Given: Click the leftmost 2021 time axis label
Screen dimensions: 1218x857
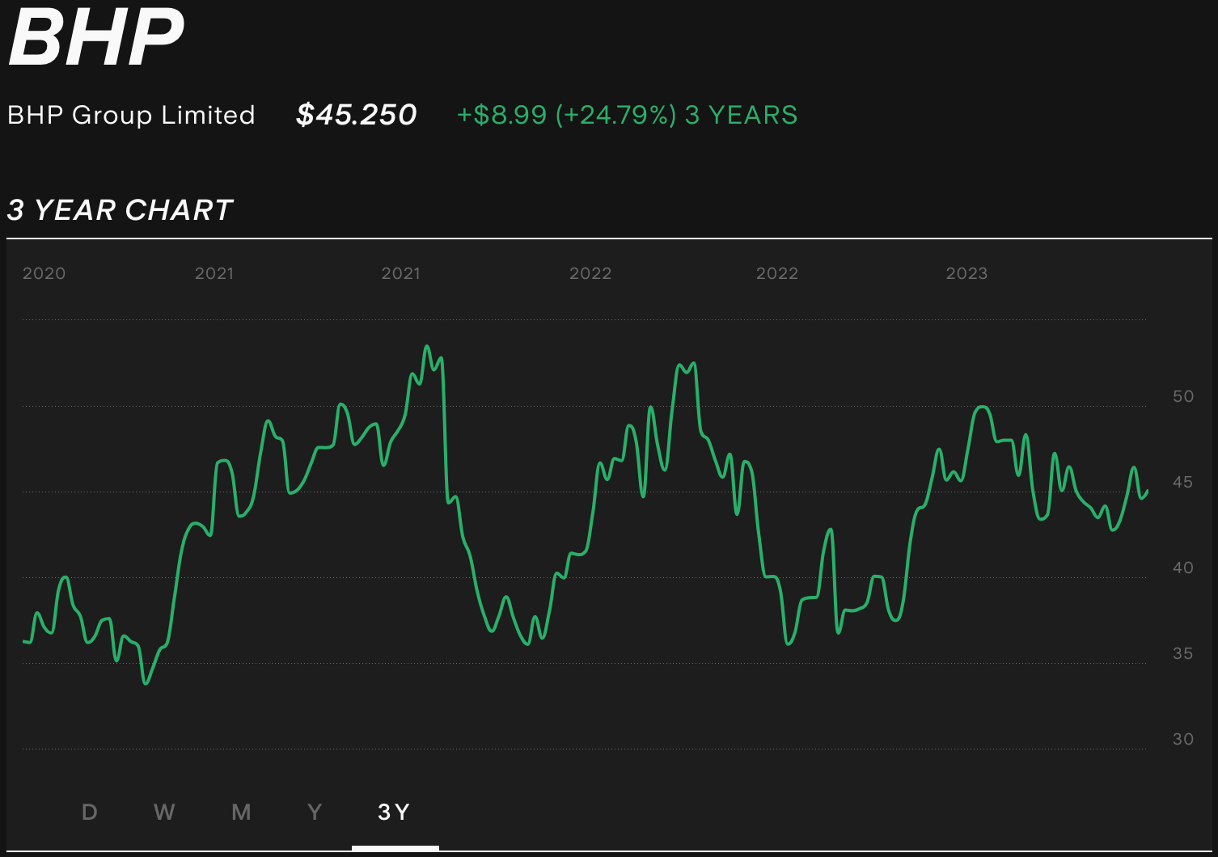Looking at the screenshot, I should tap(214, 273).
